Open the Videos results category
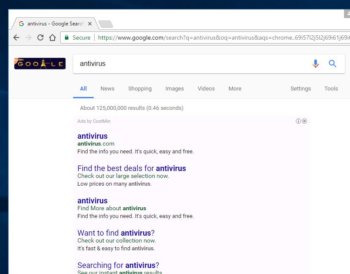Viewport: 350px width, 274px height. point(206,88)
